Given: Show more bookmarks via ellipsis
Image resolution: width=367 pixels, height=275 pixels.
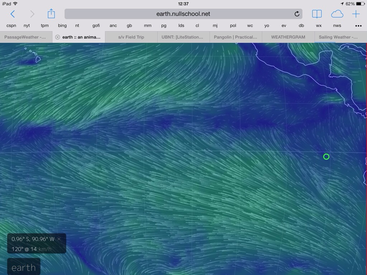Looking at the screenshot, I should click(358, 26).
